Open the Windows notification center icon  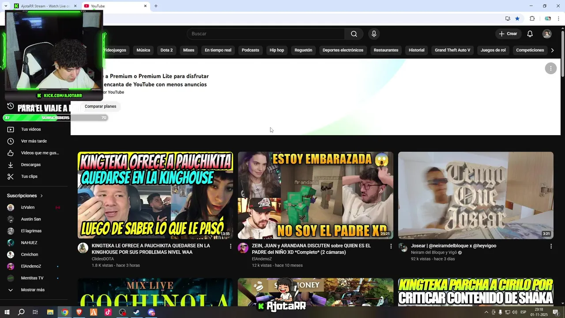[556, 312]
